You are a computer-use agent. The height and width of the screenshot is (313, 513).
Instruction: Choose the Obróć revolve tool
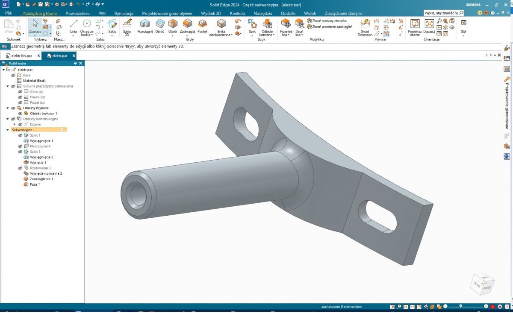[x=160, y=26]
